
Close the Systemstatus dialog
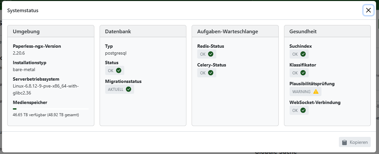click(368, 11)
